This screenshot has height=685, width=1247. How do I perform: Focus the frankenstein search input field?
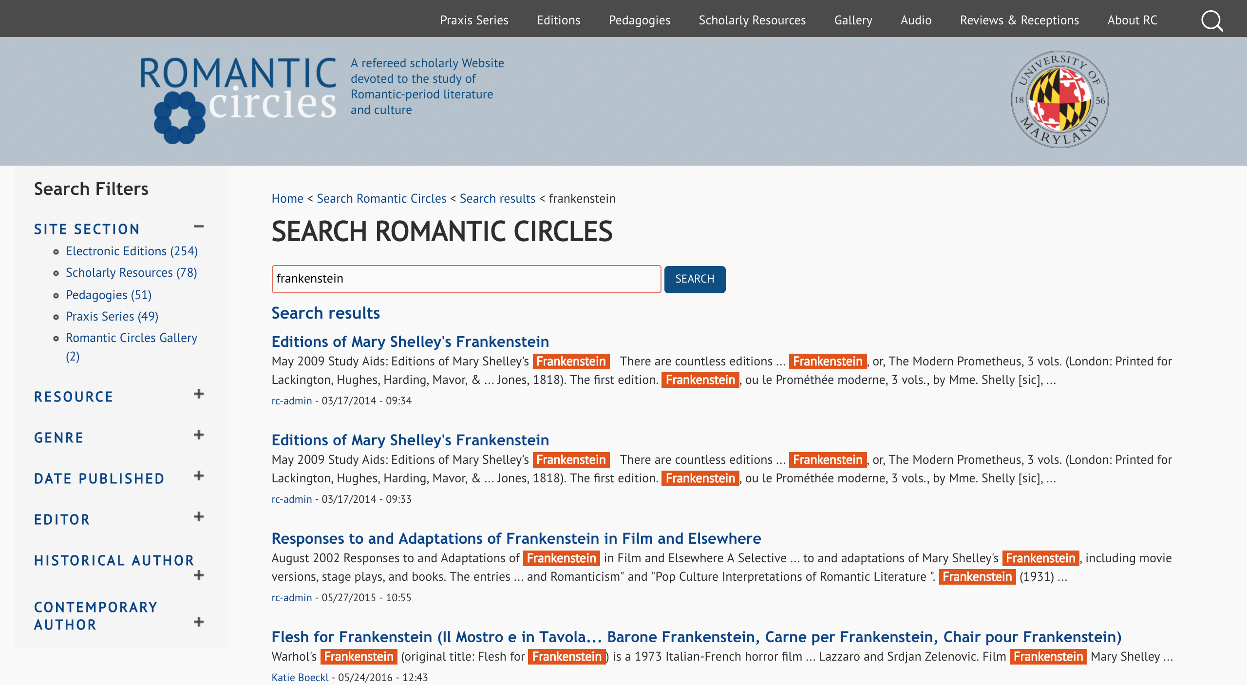[466, 279]
